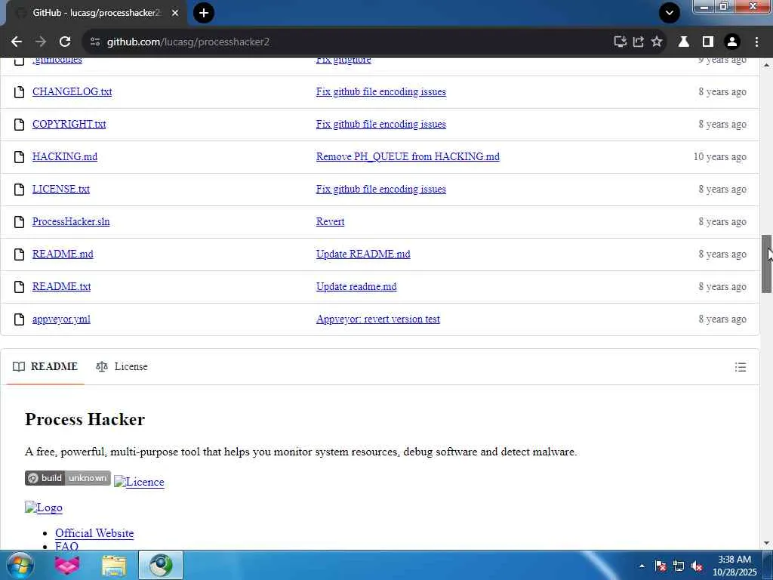
Task: Click file icon next to CHANGELOG.txt
Action: pos(19,91)
